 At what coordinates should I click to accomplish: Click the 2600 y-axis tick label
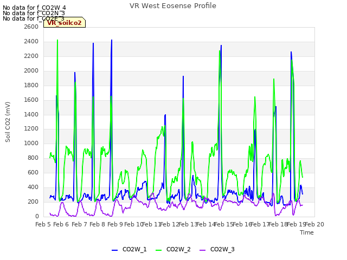click(31, 27)
